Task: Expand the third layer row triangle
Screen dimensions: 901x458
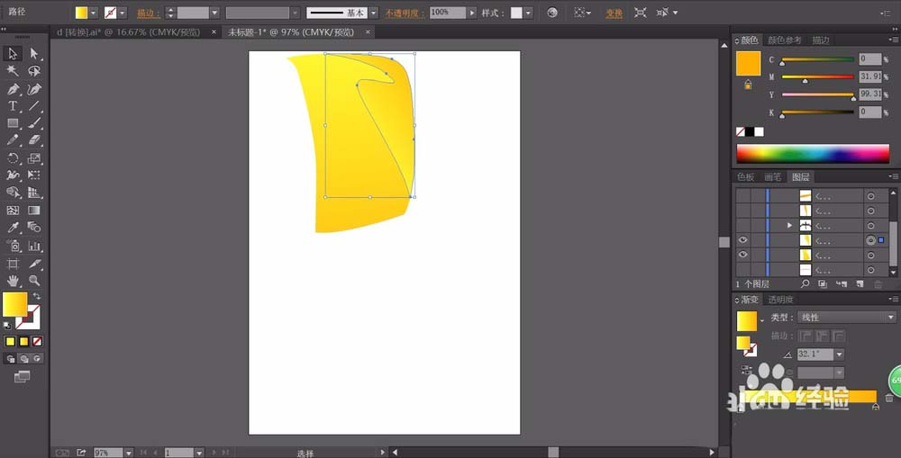Action: tap(789, 226)
